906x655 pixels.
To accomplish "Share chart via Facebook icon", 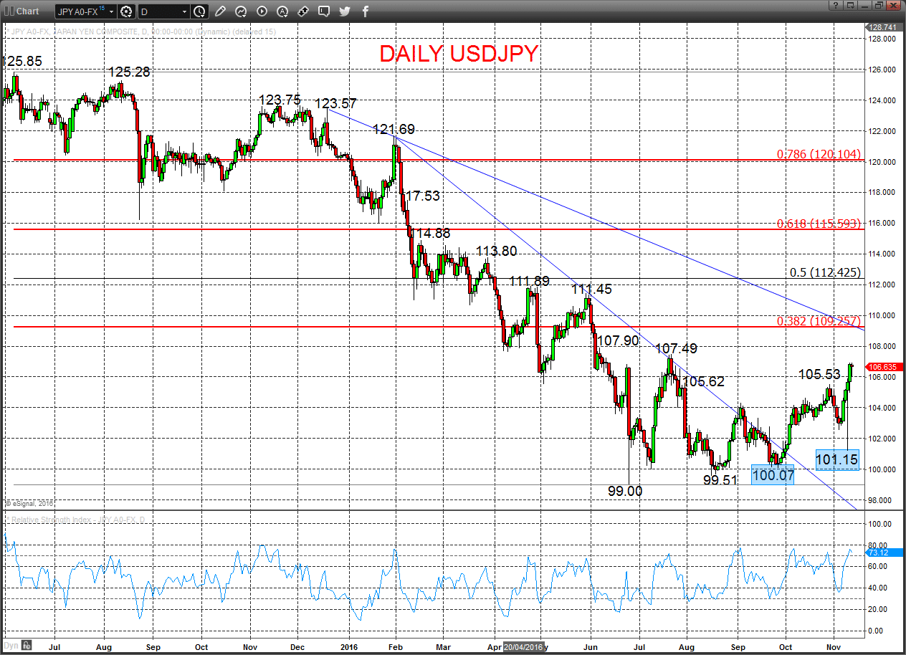I will pos(366,11).
